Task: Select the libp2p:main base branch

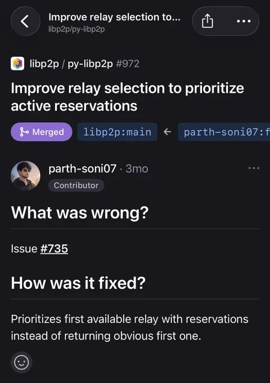Action: click(x=117, y=132)
